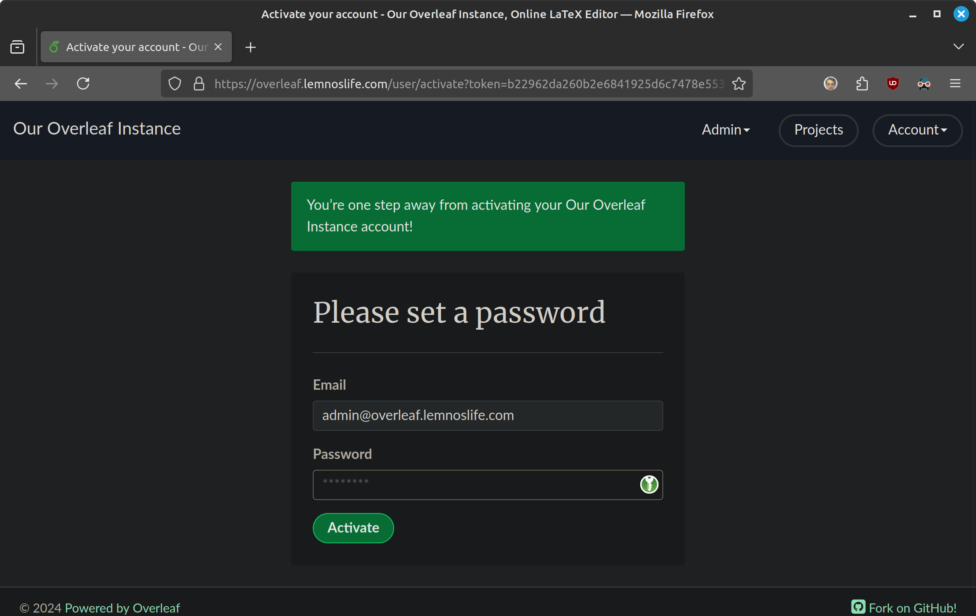Open the Projects page
This screenshot has width=976, height=616.
[x=819, y=130]
